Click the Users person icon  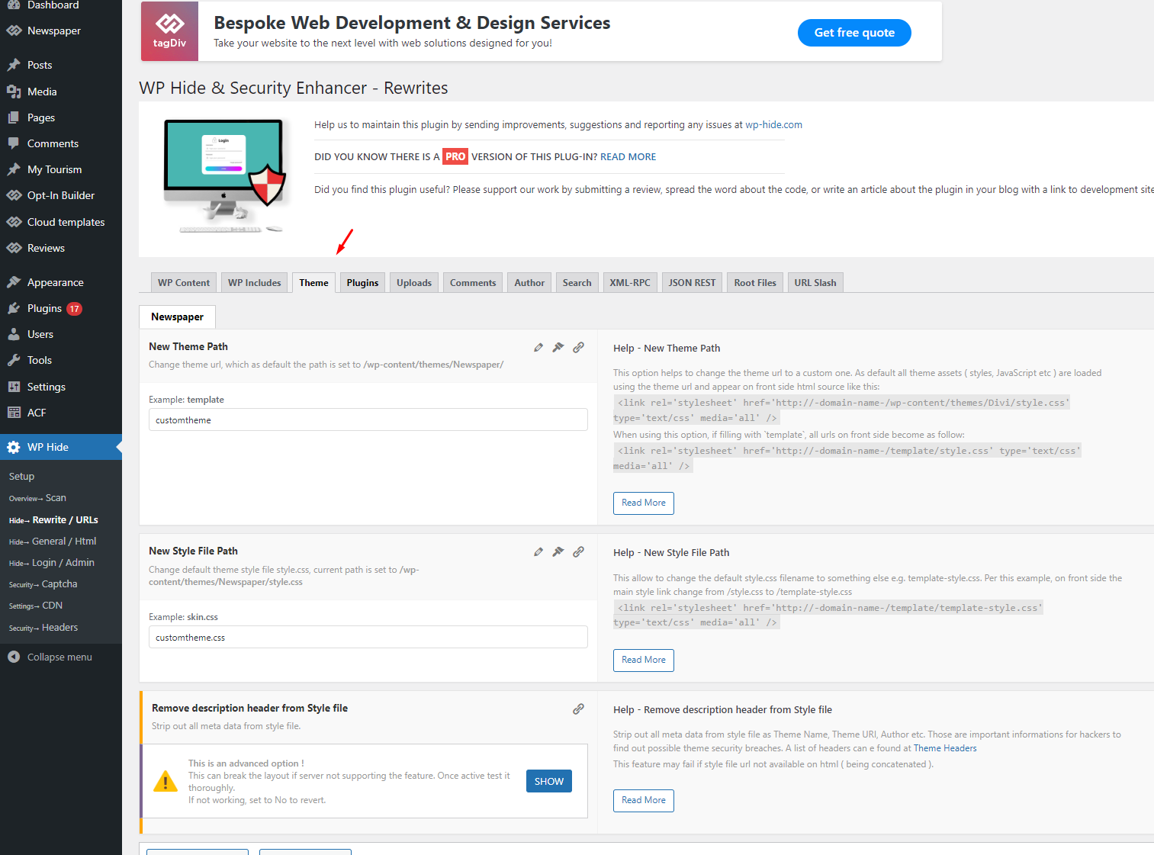tap(14, 334)
